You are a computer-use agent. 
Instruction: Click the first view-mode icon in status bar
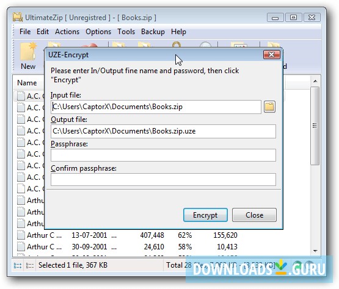(x=18, y=265)
